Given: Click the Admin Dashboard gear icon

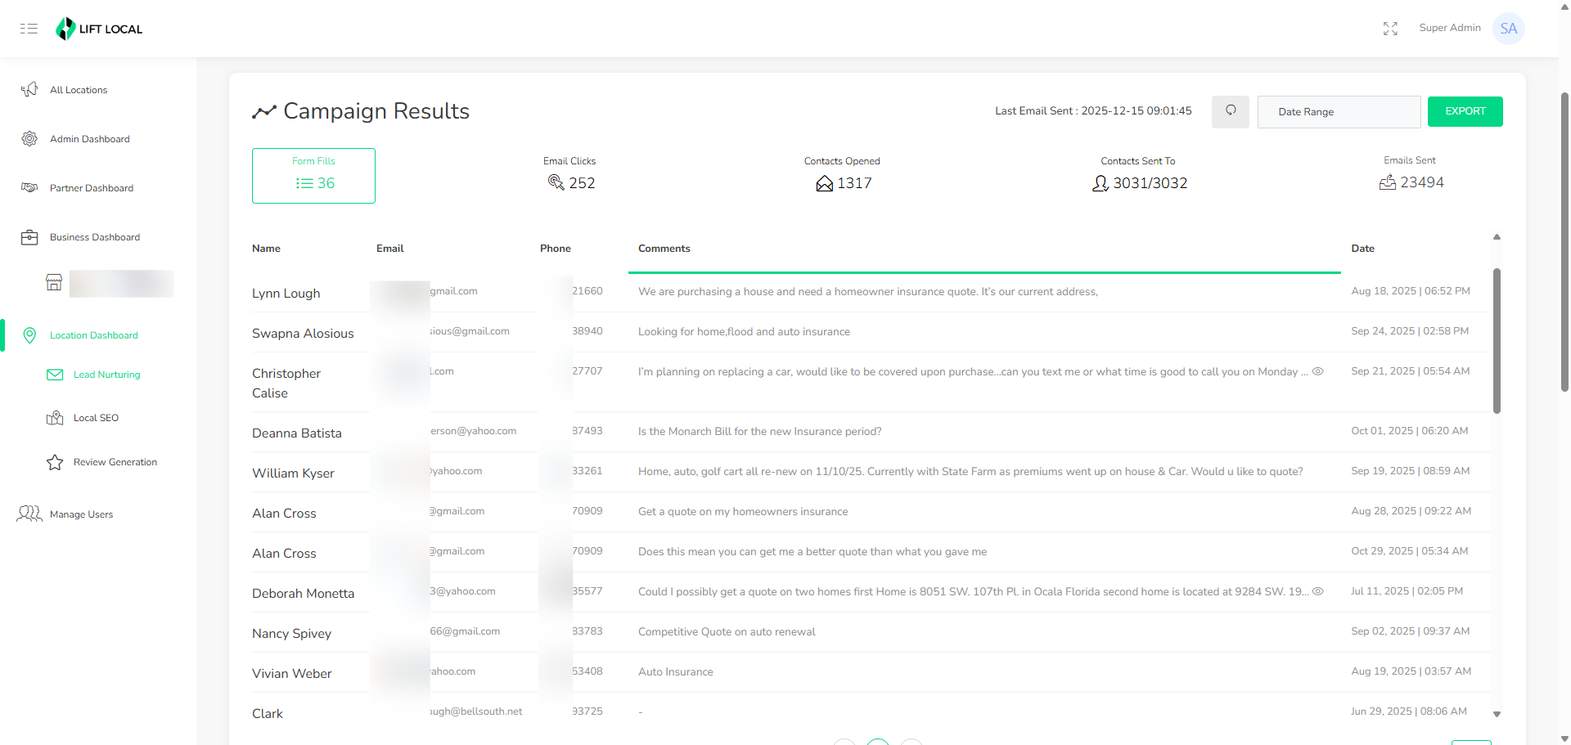Looking at the screenshot, I should [29, 139].
